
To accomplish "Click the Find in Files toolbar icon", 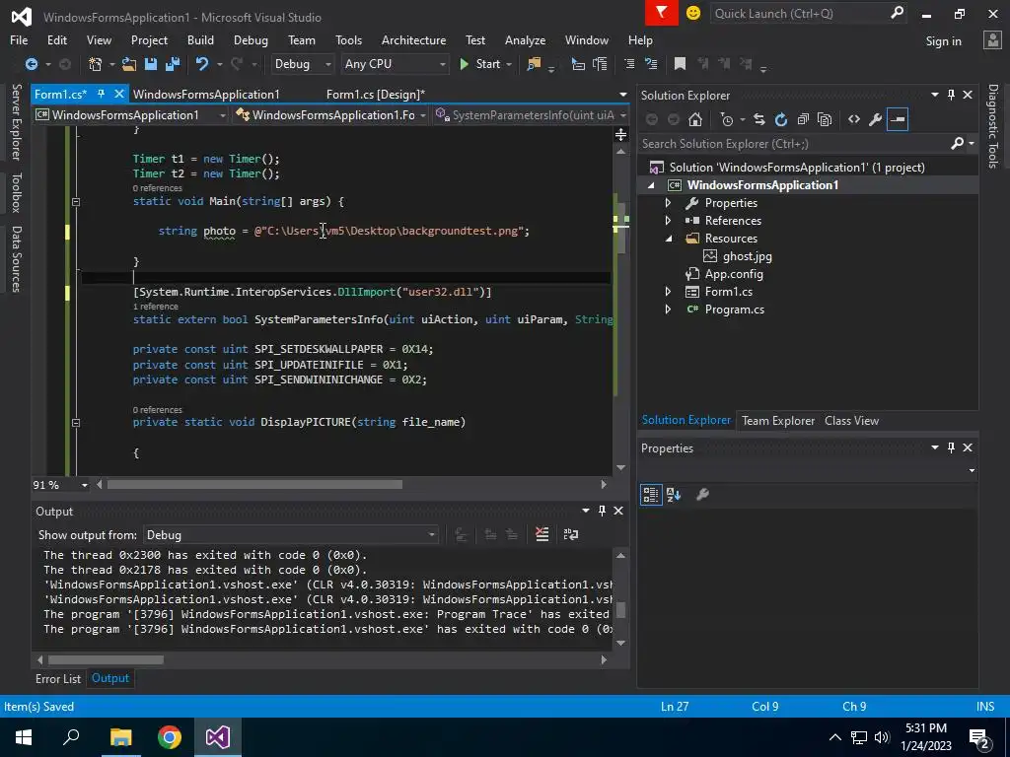I will (534, 64).
